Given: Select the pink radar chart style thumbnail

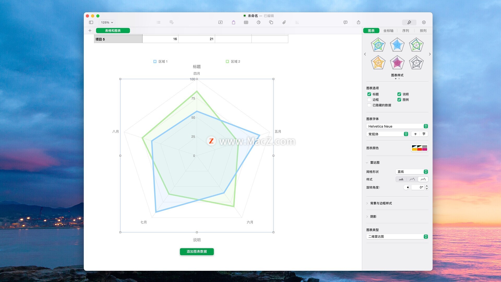Looking at the screenshot, I should (397, 63).
